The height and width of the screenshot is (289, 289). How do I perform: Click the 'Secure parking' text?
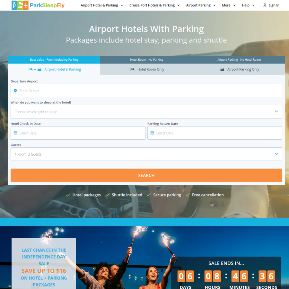click(x=167, y=195)
